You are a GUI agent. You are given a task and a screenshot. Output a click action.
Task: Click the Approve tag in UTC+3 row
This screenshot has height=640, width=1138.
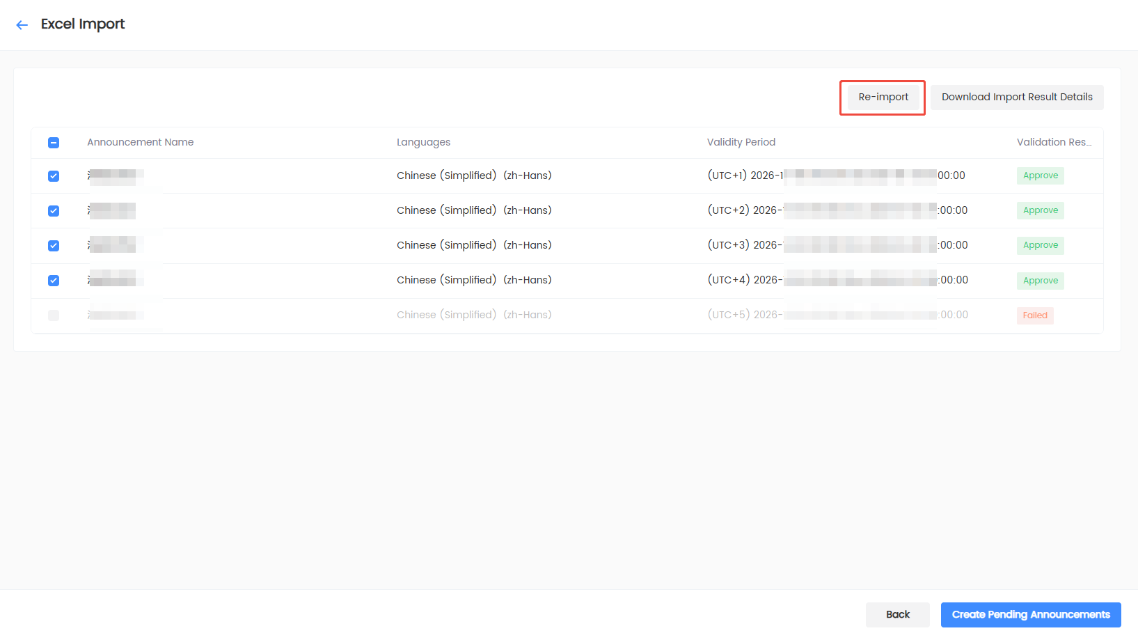(1041, 245)
